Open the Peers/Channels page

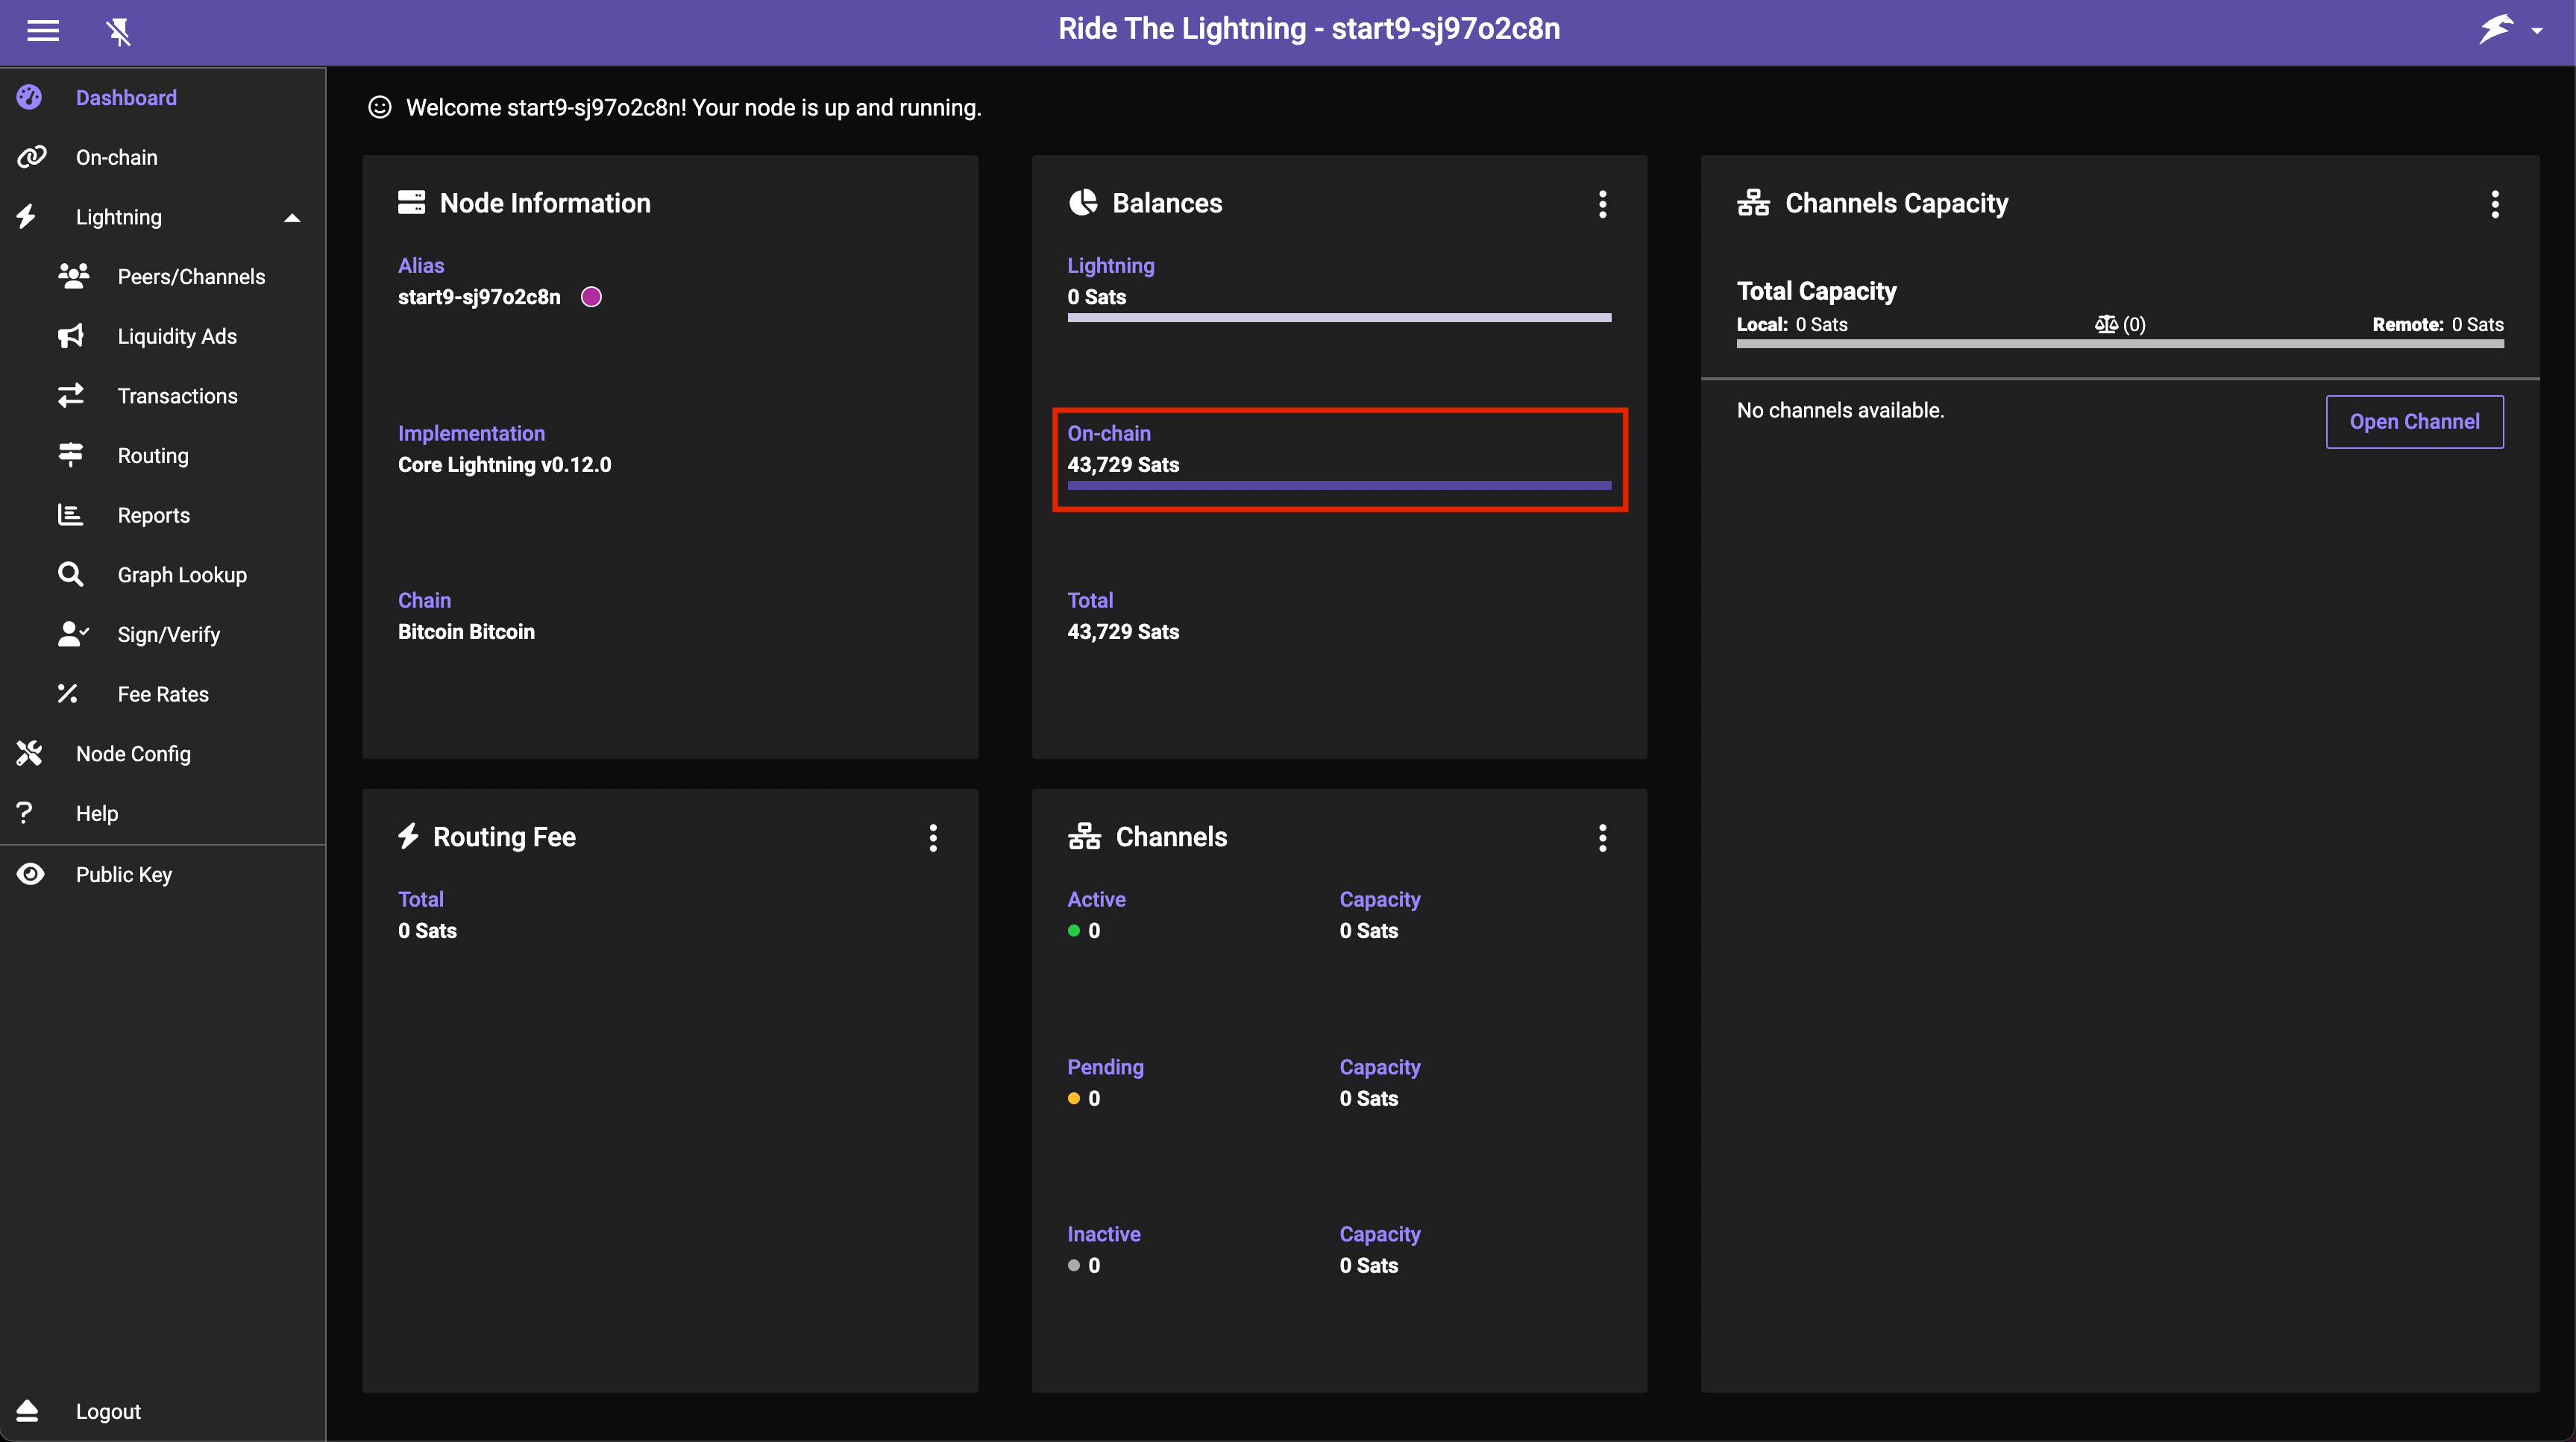190,277
